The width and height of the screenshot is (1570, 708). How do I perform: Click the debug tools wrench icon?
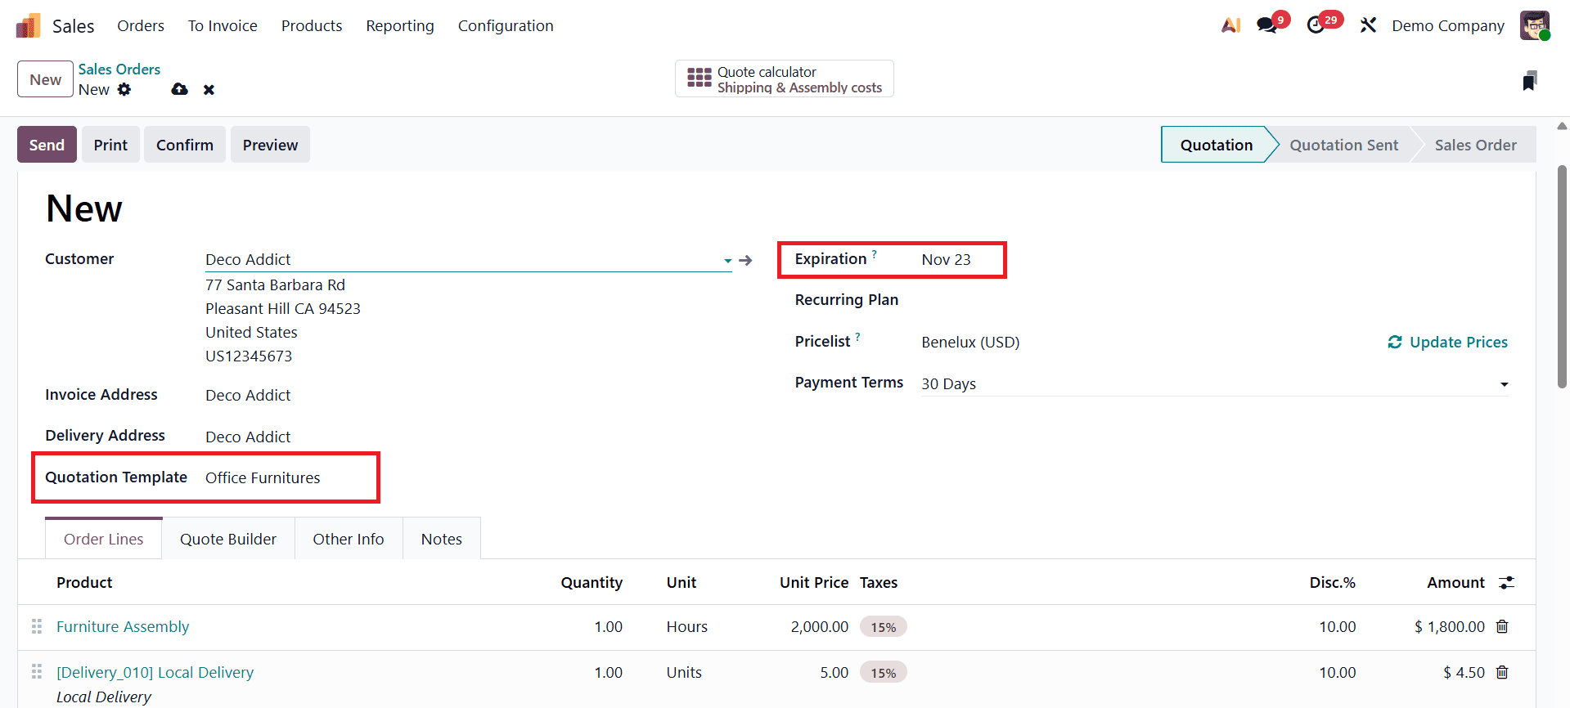(1368, 25)
